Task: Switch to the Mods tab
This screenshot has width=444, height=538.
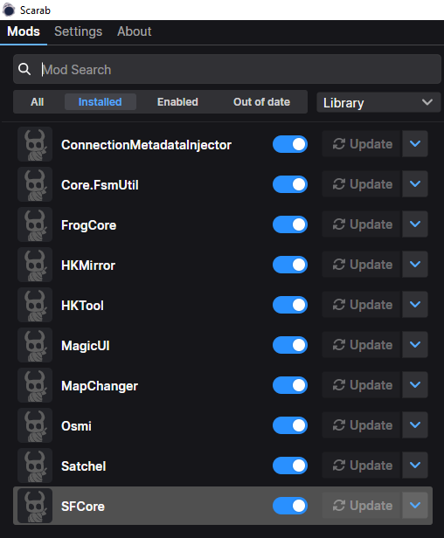Action: [x=24, y=31]
